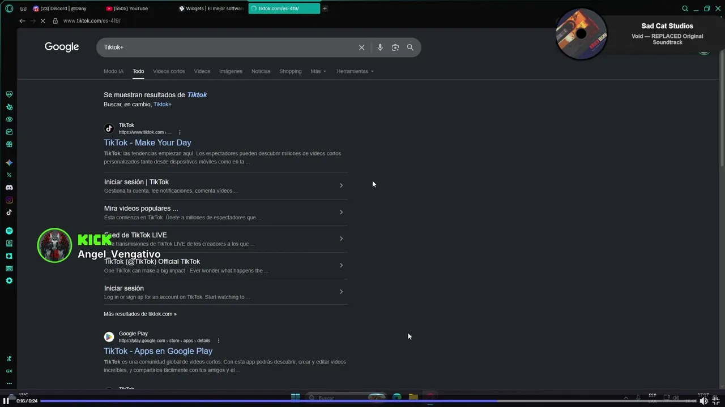Open sidebar three-dot more options
Image resolution: width=725 pixels, height=407 pixels.
9,383
